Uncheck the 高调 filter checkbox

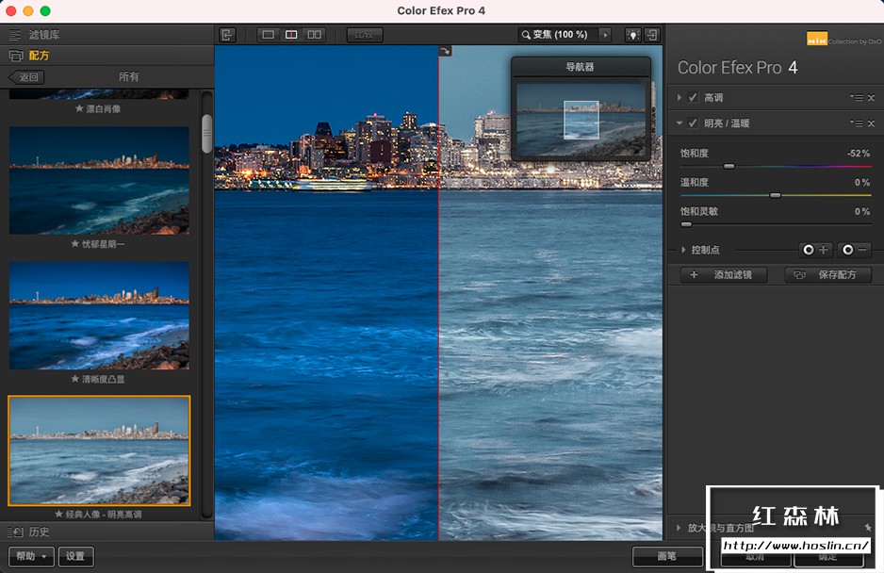click(693, 98)
